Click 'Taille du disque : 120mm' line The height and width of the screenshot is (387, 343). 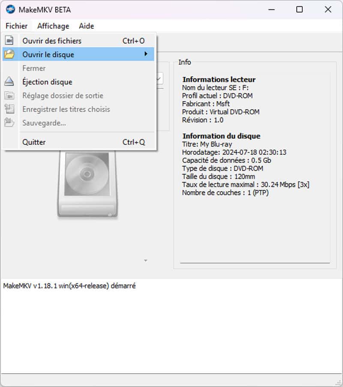(219, 177)
